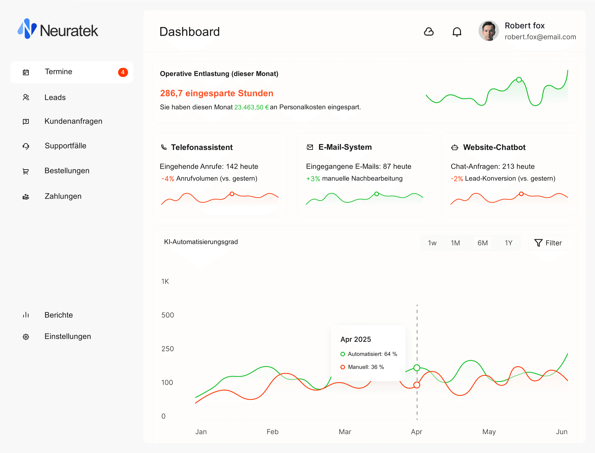Click the Neuratek logo
This screenshot has width=595, height=453.
pos(58,29)
